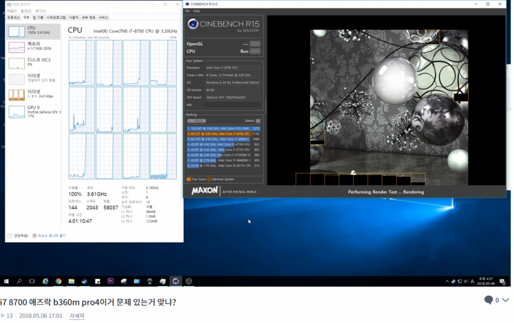Open network icon in system tray
514x323 pixels.
click(x=460, y=281)
